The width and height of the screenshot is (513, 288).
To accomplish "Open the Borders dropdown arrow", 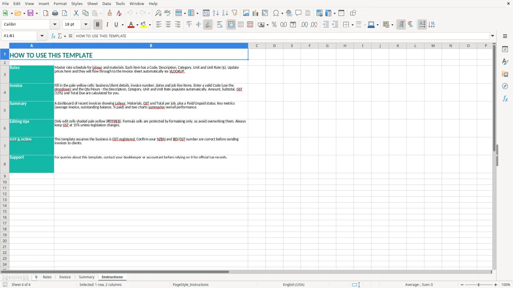I will click(x=352, y=25).
